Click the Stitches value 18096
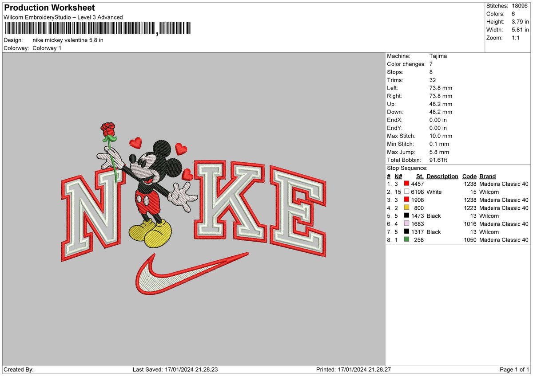Screen dimensions: 533x376 [x=520, y=6]
